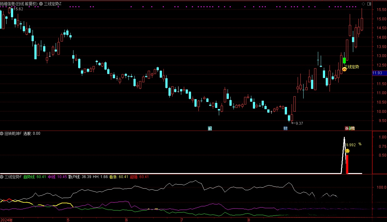Click the 2024年 label on time axis
387x222 pixels.
[x=7, y=220]
